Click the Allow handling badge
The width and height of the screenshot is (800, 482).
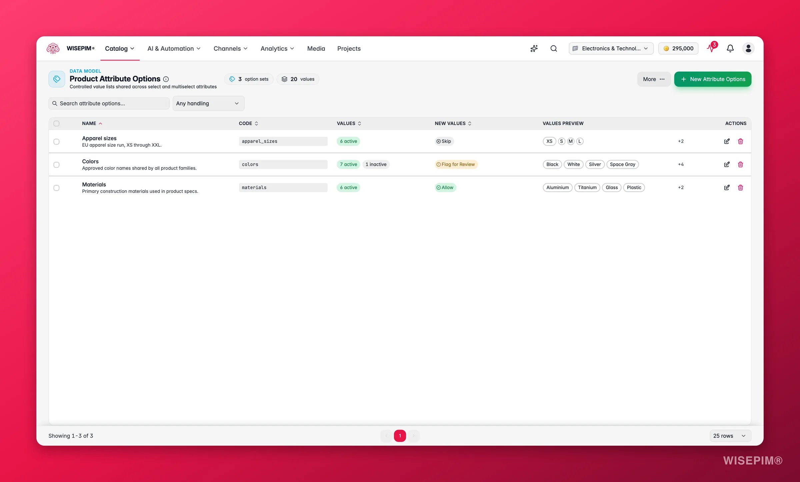(x=445, y=187)
